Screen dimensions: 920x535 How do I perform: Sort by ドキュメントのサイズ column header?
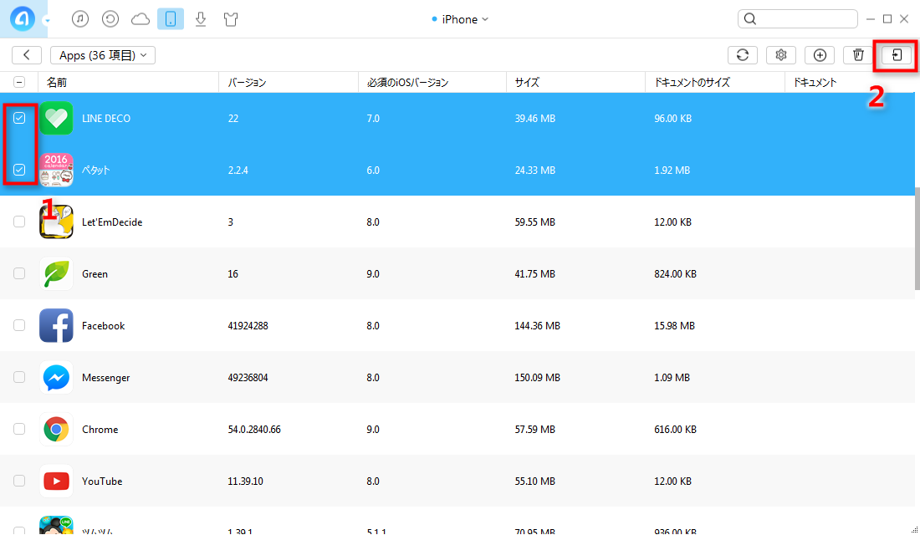tap(715, 82)
